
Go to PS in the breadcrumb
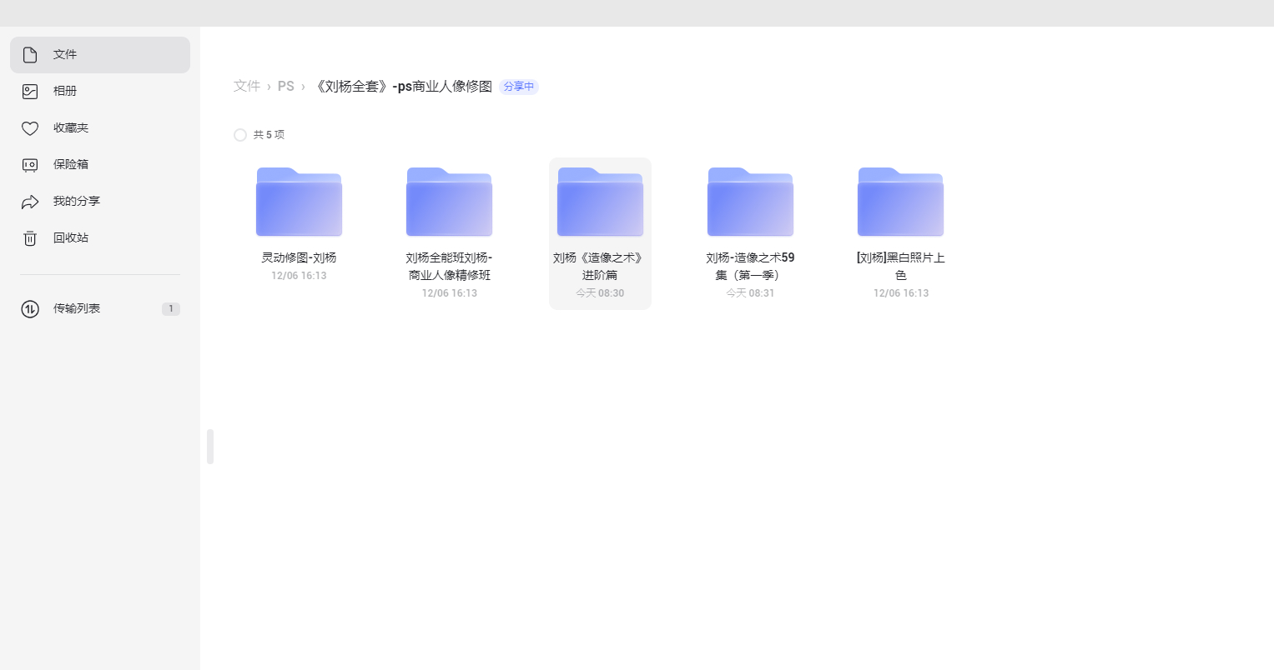click(x=286, y=86)
